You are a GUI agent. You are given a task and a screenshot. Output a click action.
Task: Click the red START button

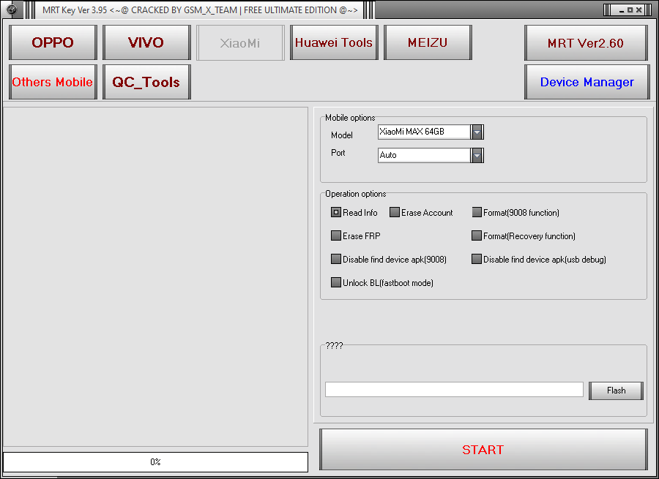tap(483, 450)
